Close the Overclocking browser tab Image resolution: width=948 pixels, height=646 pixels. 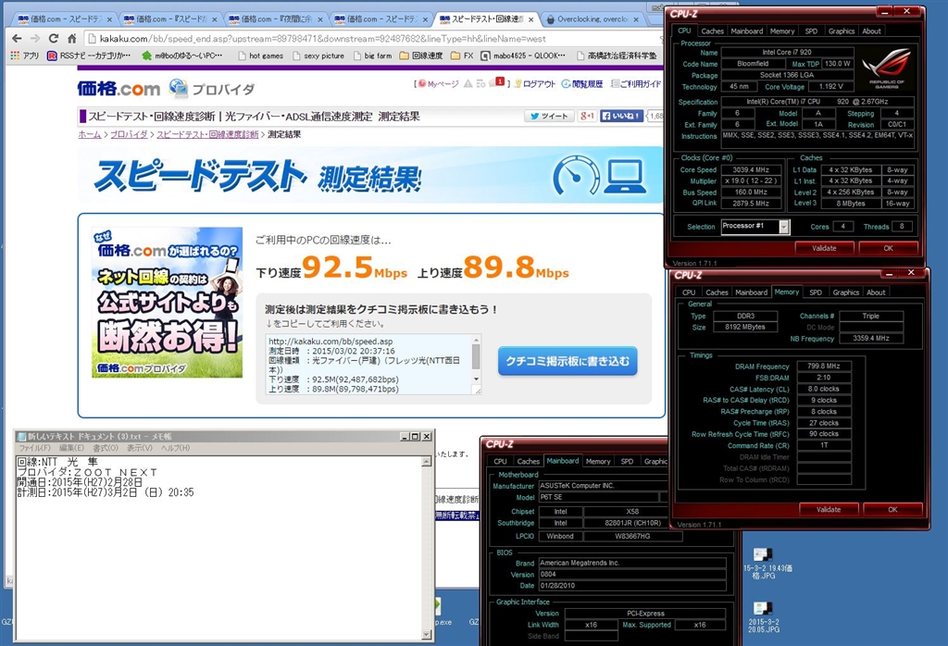pos(635,19)
